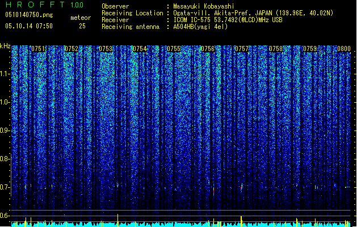Click the red meteor echo at 0757
357x227 pixels.
[x=241, y=188]
